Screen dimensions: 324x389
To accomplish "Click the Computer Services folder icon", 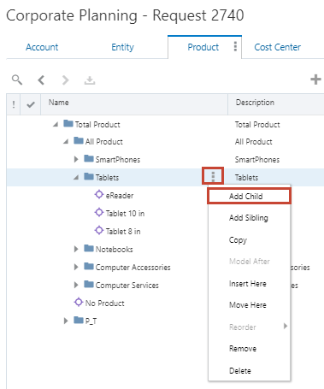I will (89, 284).
